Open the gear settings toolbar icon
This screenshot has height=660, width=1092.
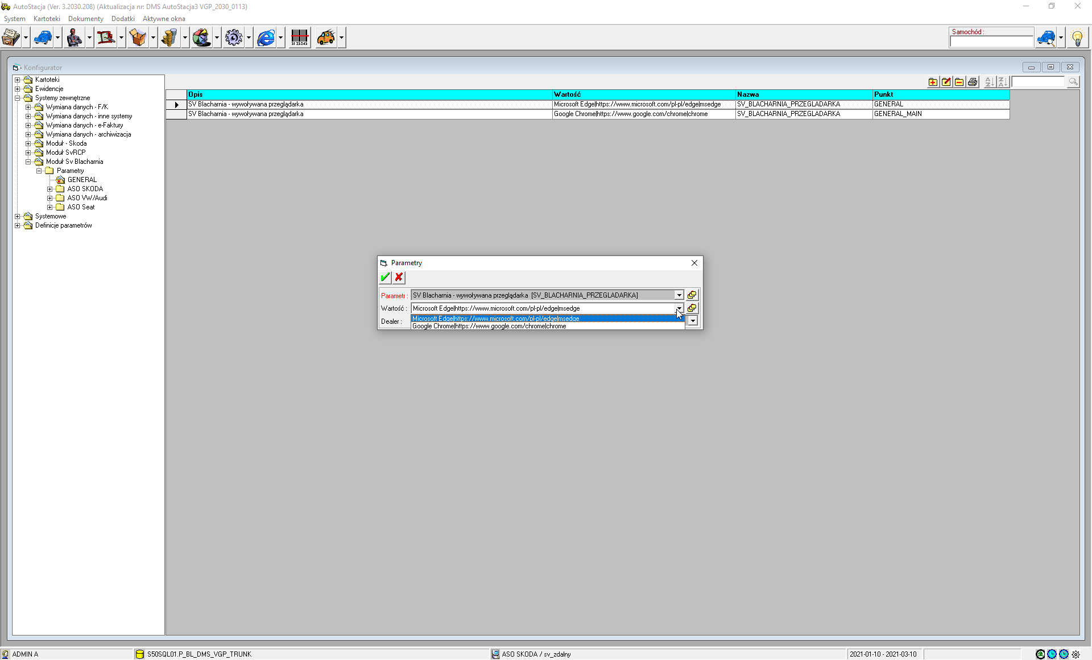pos(233,38)
